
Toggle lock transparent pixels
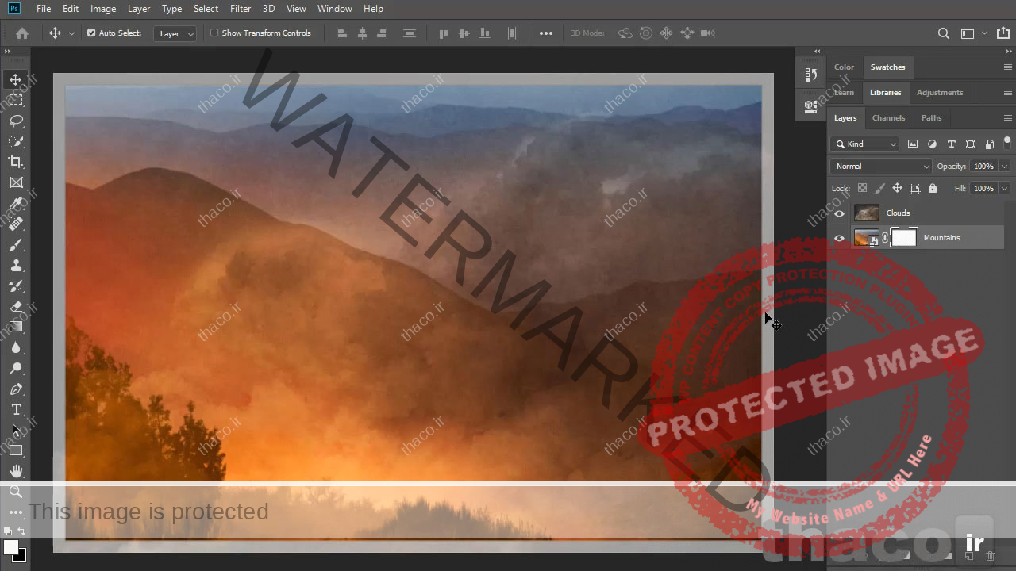tap(862, 189)
